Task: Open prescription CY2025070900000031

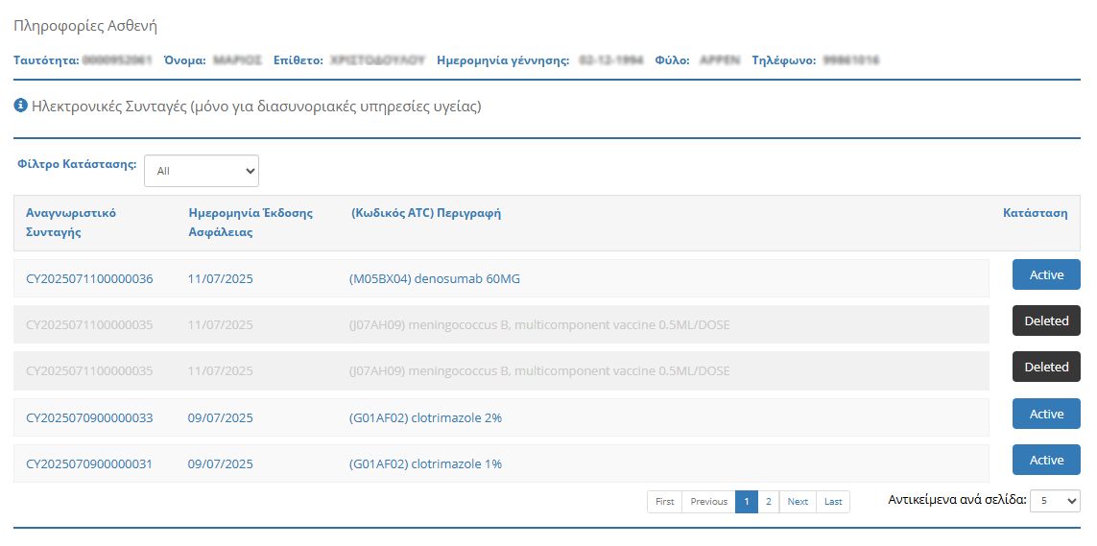Action: pos(89,464)
